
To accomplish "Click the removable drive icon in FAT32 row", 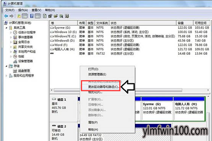I will coord(52,54).
